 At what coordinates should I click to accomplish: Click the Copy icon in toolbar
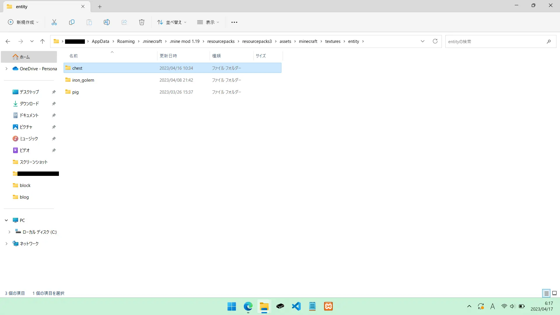(x=72, y=22)
